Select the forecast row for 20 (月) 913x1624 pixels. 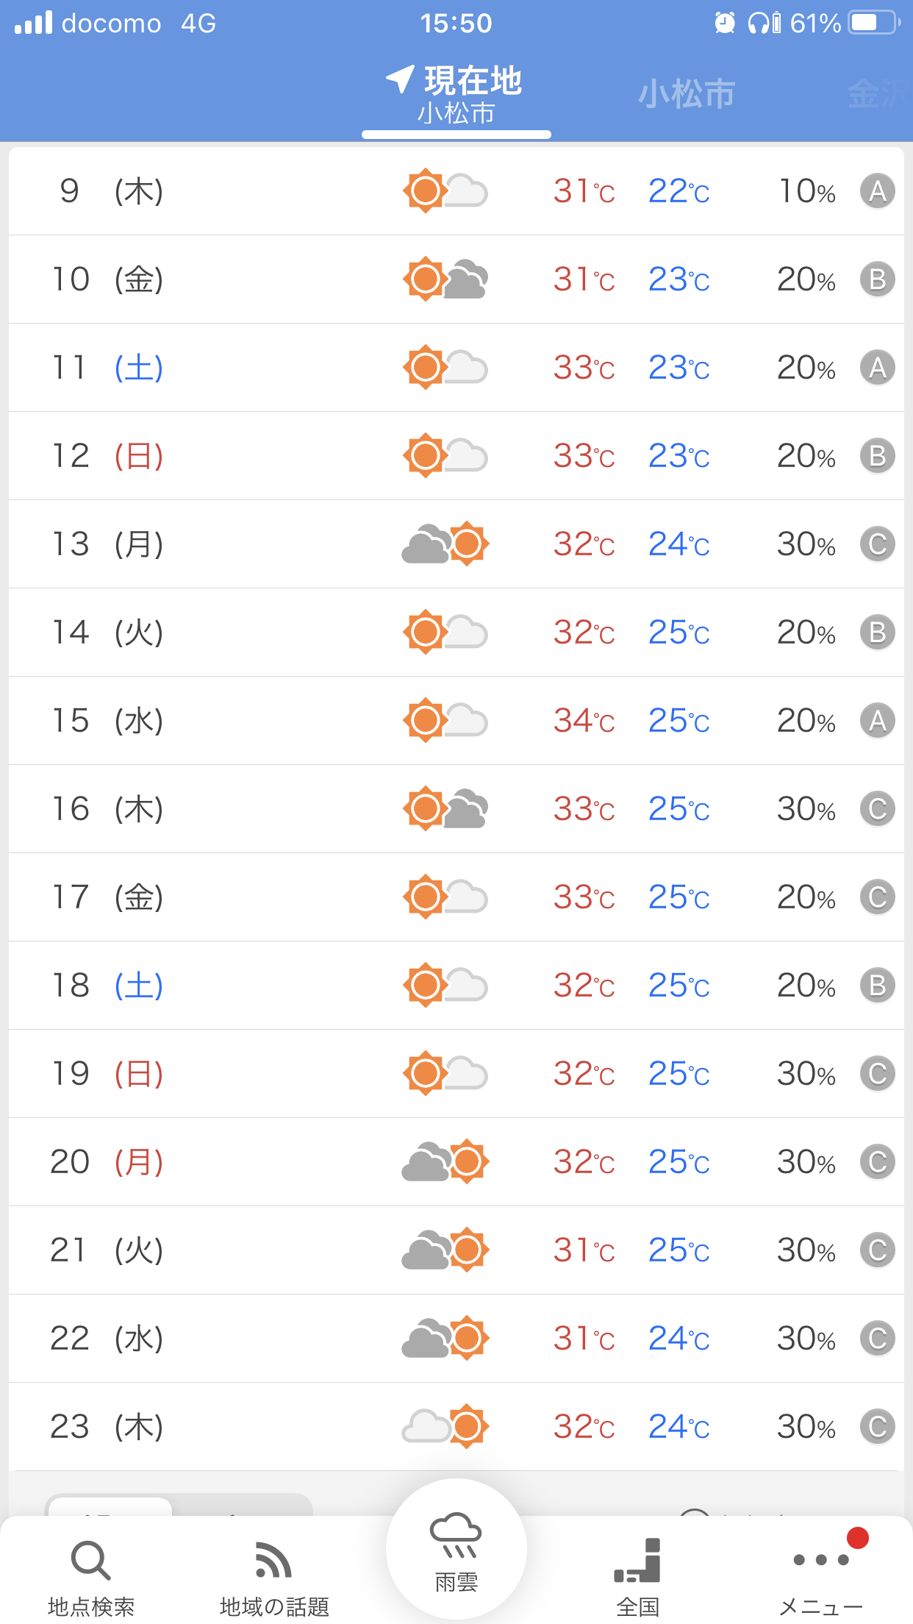pos(456,1162)
